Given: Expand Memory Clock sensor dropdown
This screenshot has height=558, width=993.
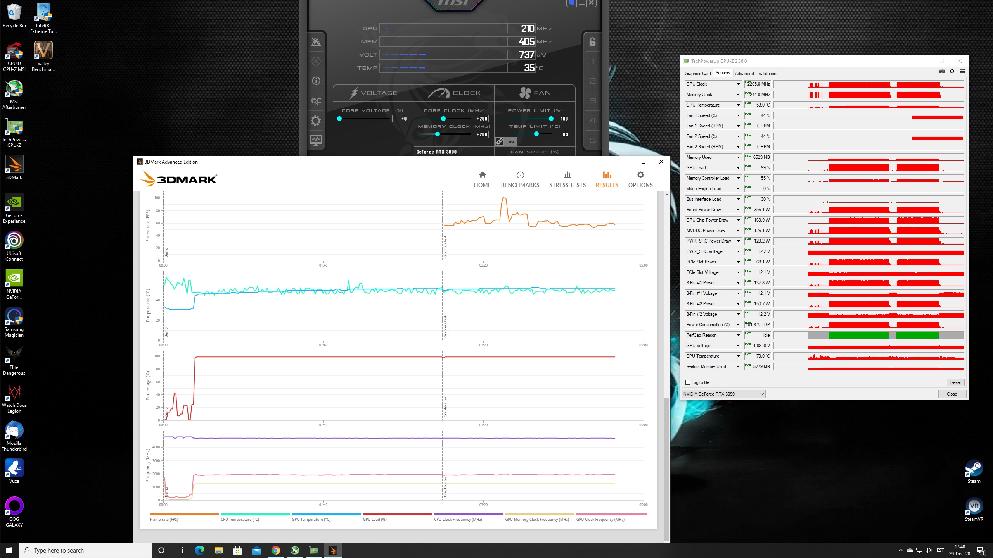Looking at the screenshot, I should click(738, 95).
